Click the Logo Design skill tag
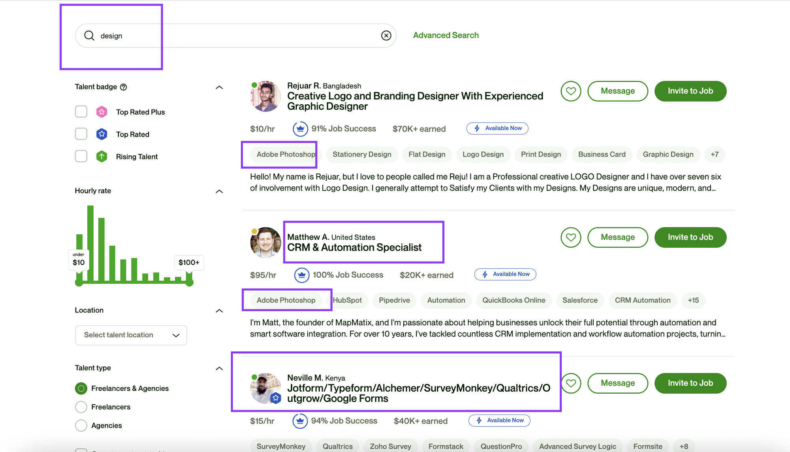The height and width of the screenshot is (452, 790). [x=483, y=154]
